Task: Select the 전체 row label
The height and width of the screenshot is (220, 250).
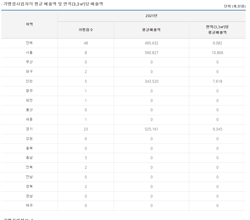Action: pyautogui.click(x=29, y=43)
